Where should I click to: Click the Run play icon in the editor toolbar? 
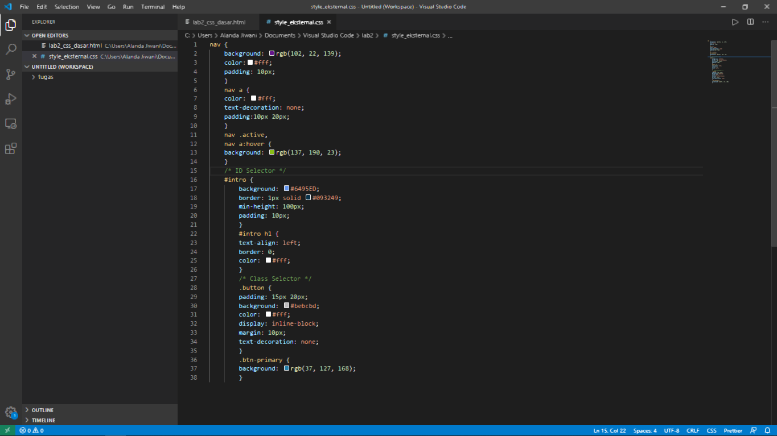[735, 22]
